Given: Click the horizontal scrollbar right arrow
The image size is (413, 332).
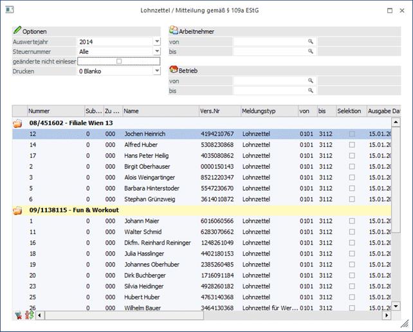Looking at the screenshot, I should pos(387,315).
